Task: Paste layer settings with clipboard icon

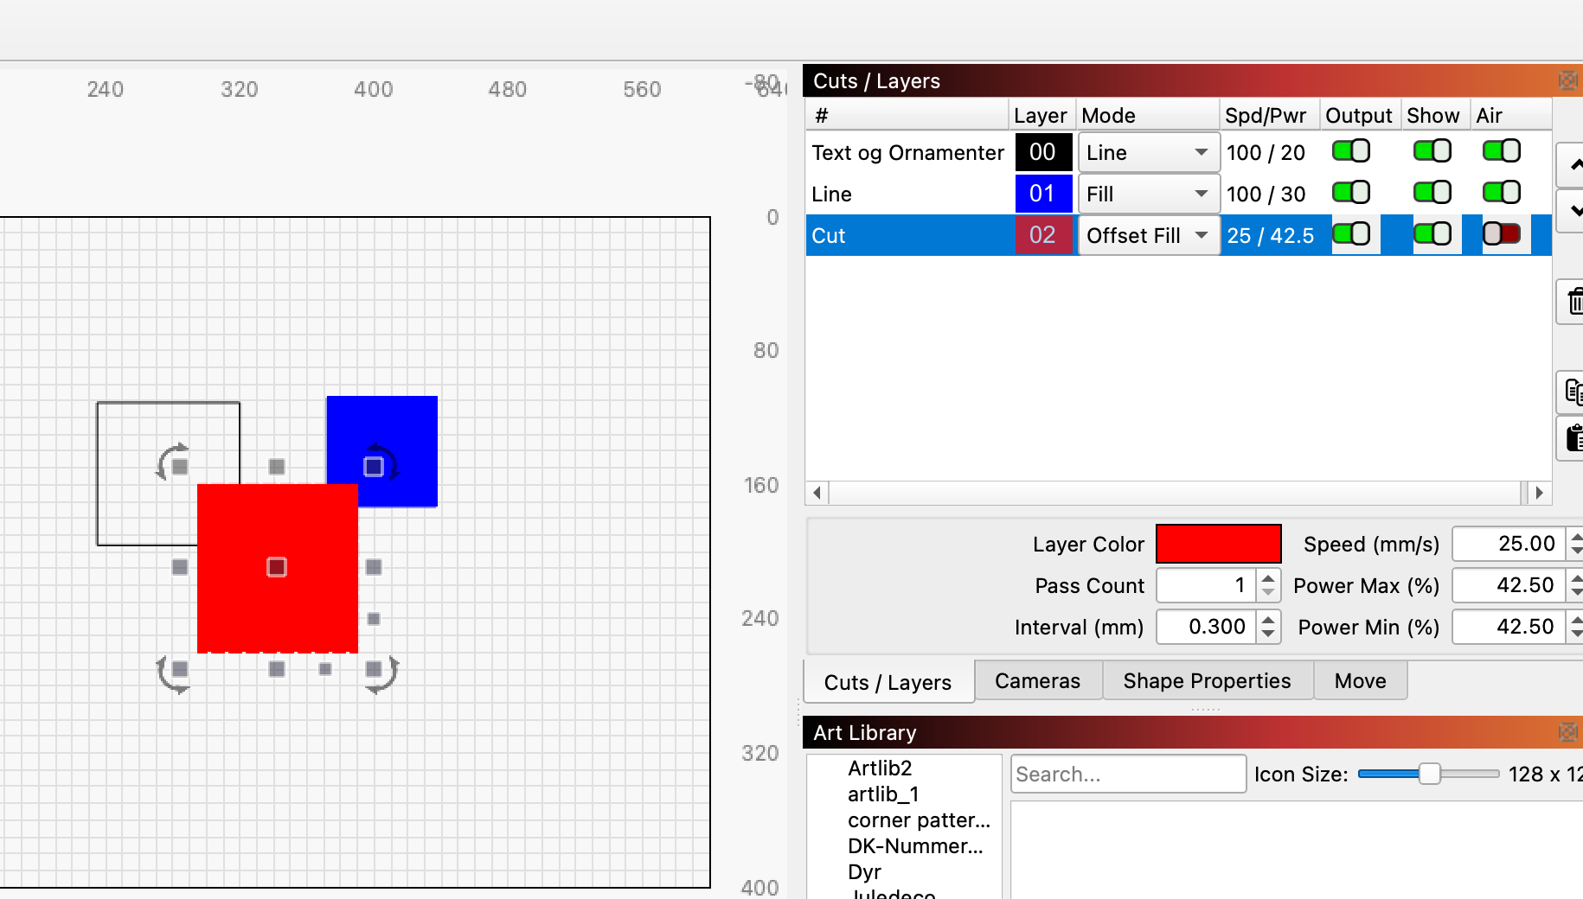Action: click(1573, 438)
